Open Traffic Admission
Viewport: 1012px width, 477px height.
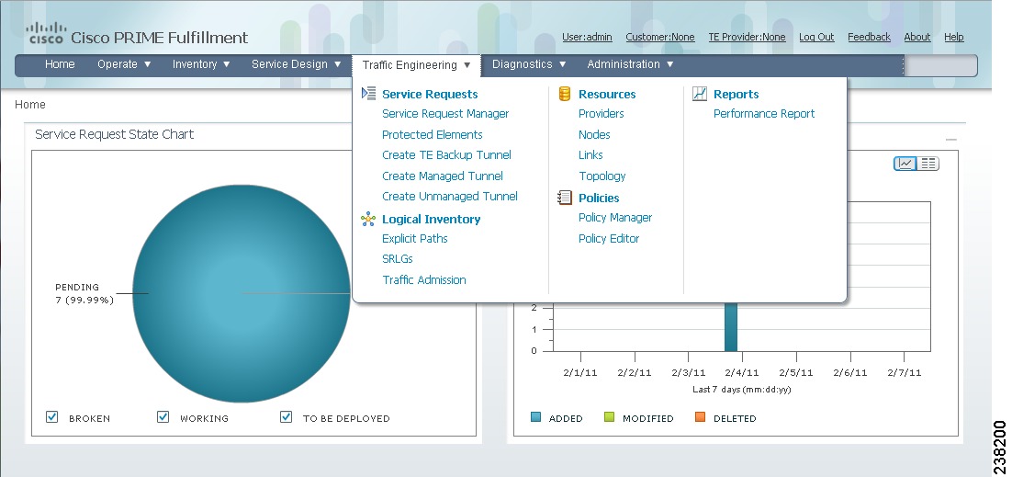click(x=424, y=280)
